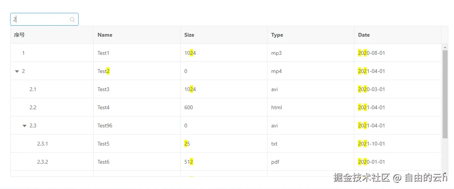Image resolution: width=454 pixels, height=189 pixels.
Task: Click the 2021-10-01 date cell
Action: click(371, 144)
